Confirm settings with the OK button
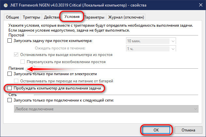 156,130
